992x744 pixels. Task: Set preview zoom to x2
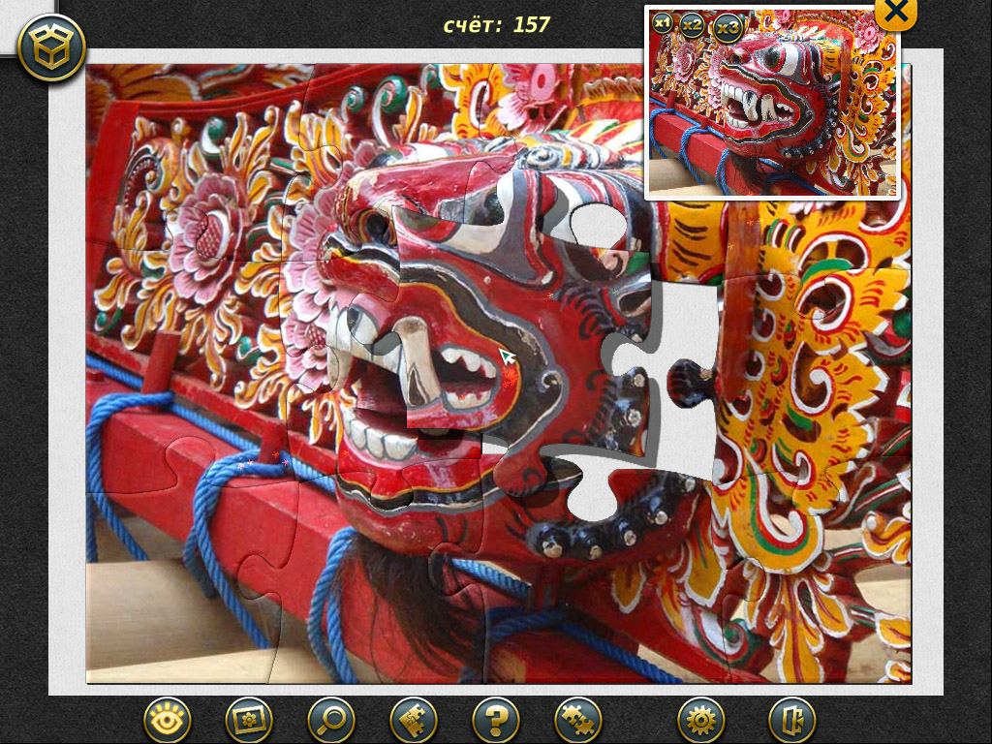(x=692, y=26)
